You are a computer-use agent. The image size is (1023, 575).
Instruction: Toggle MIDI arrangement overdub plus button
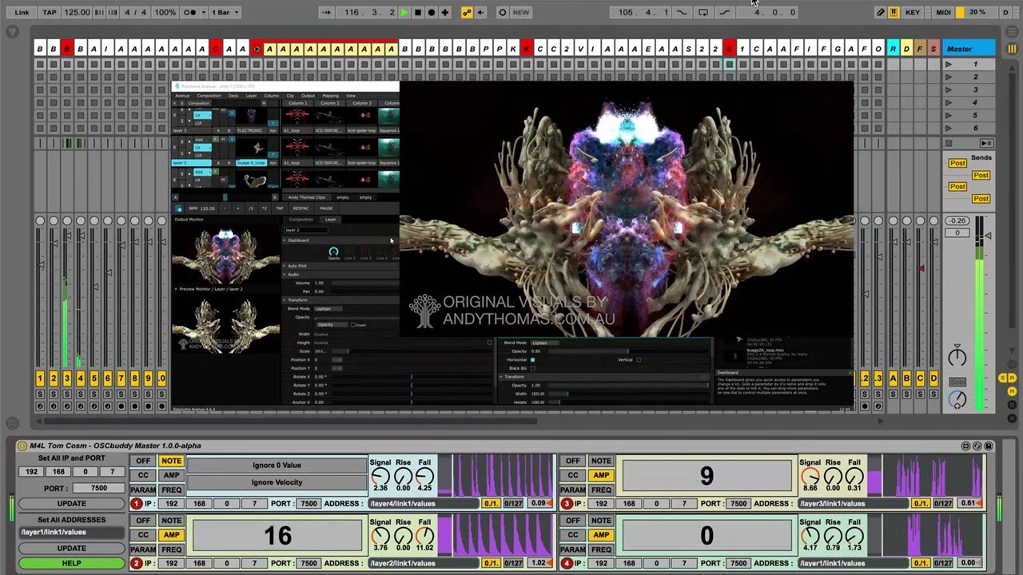(445, 13)
